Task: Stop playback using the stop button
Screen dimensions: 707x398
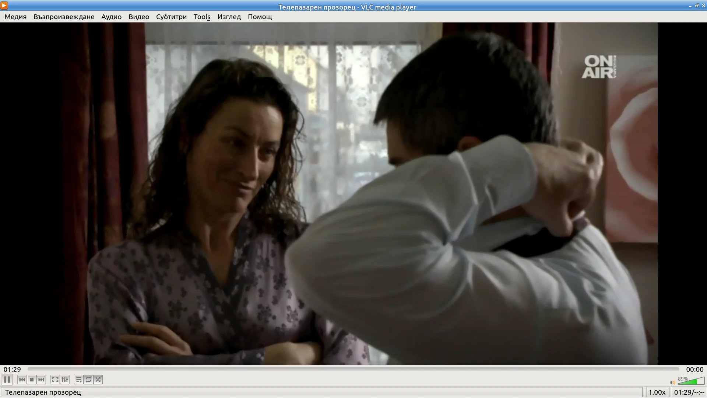Action: pos(32,380)
